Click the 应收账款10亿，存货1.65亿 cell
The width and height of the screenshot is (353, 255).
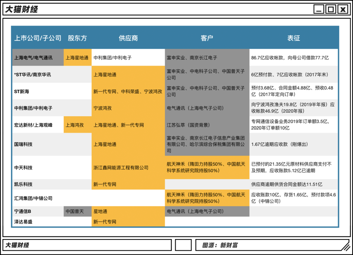[x=294, y=198]
